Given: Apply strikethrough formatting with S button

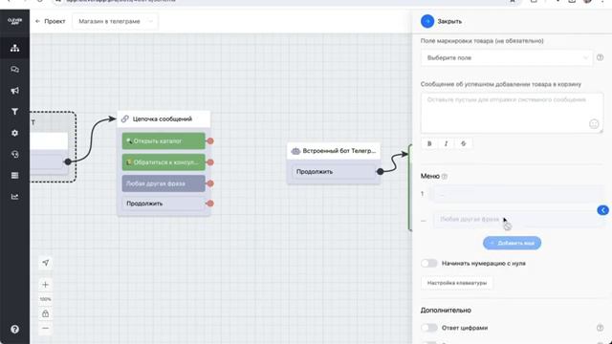Looking at the screenshot, I should [463, 143].
